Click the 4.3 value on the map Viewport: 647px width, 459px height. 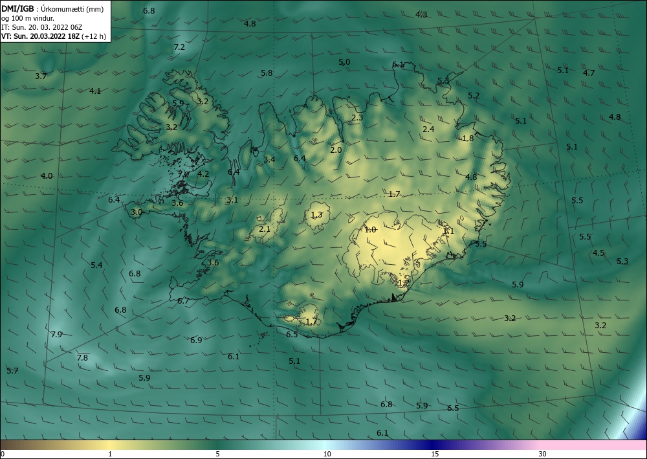pyautogui.click(x=421, y=15)
